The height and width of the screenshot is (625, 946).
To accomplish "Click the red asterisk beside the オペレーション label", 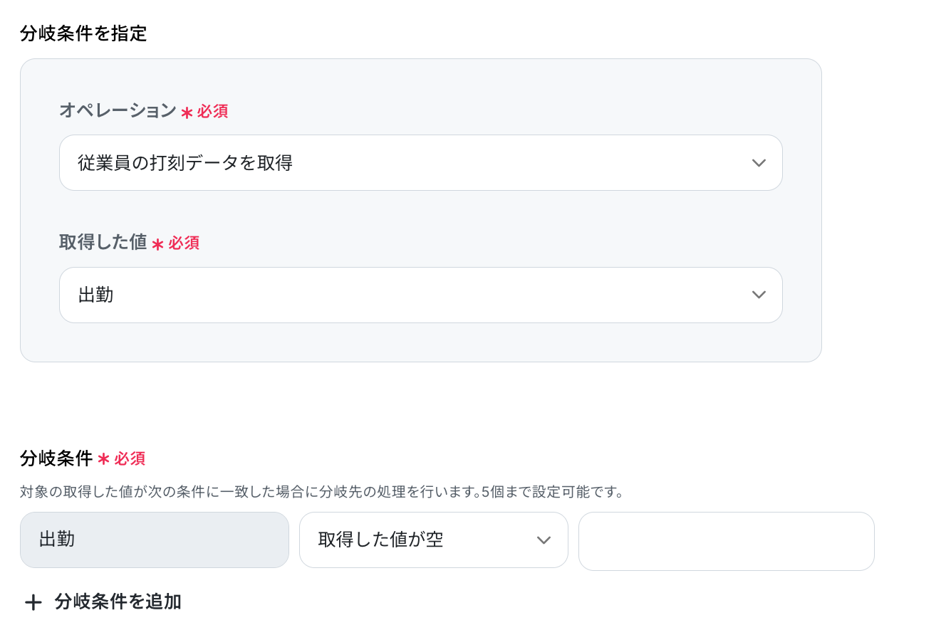I will 187,112.
